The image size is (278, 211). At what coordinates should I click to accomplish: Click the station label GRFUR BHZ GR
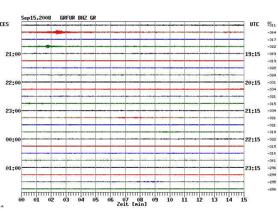(x=78, y=18)
